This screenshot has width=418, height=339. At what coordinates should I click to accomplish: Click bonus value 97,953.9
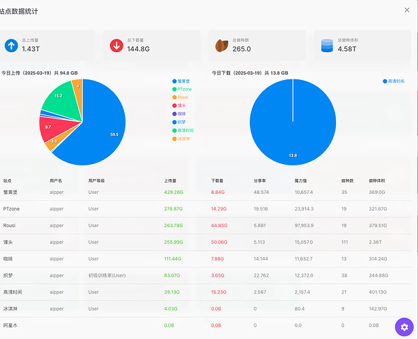coord(304,225)
